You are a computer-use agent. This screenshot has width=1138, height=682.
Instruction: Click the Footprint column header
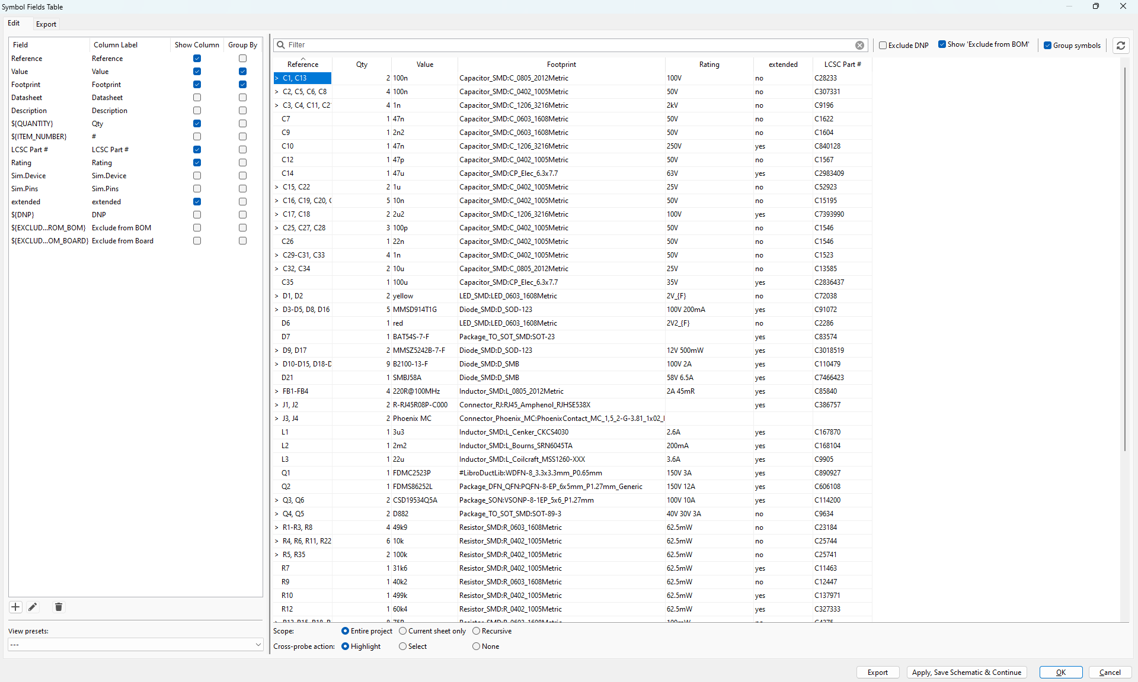(x=561, y=65)
